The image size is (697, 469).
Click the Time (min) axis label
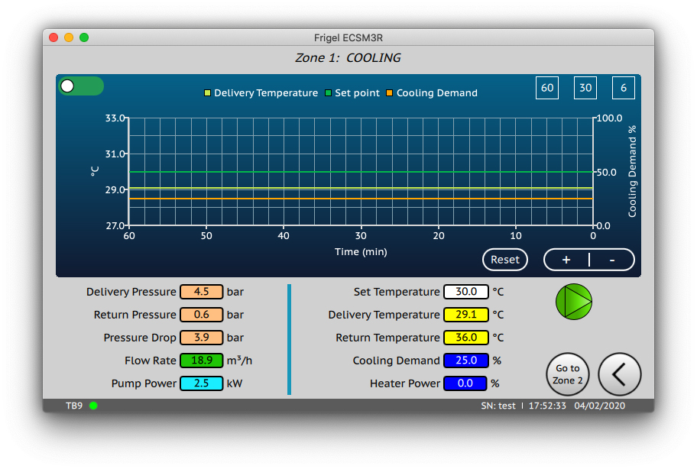coord(361,252)
